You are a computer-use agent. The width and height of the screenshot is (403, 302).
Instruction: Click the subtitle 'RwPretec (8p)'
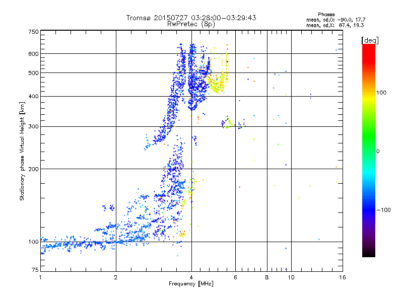[x=191, y=24]
